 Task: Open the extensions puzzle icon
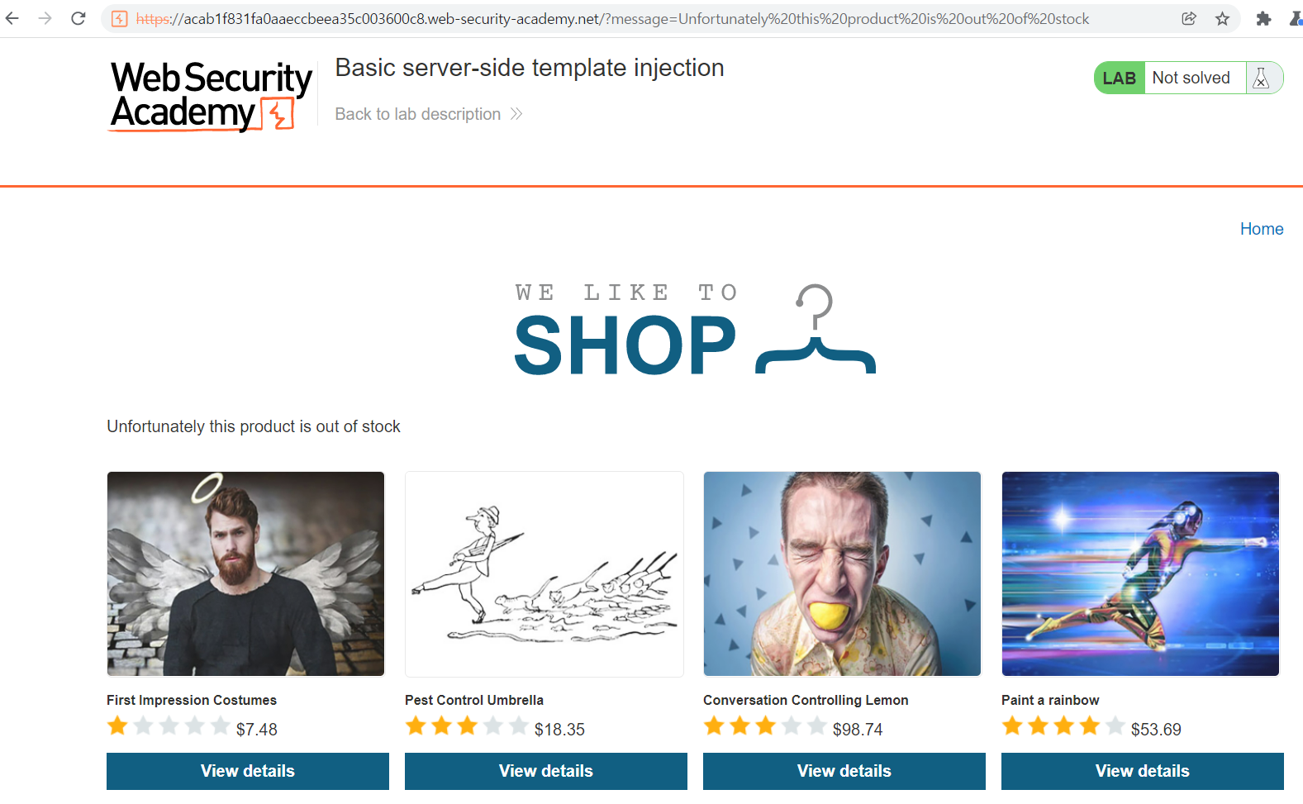click(x=1263, y=18)
